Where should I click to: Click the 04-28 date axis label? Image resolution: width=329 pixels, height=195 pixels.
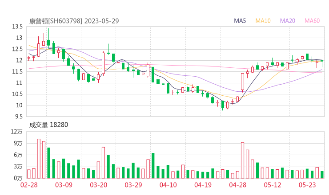(x=238, y=185)
